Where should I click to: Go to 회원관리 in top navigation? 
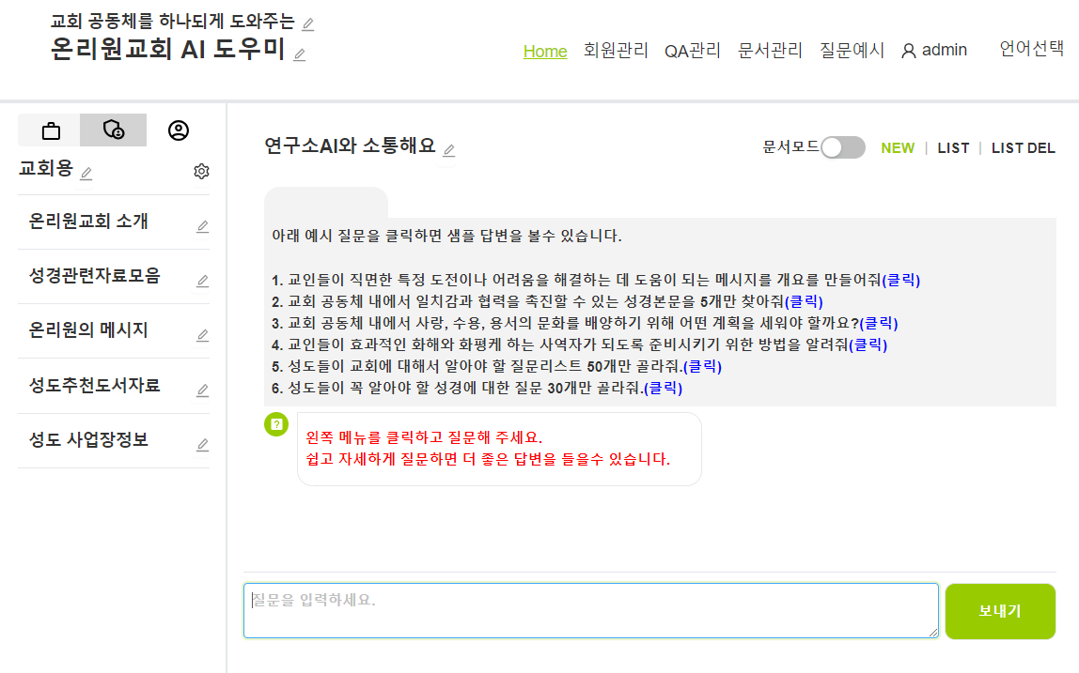[616, 51]
